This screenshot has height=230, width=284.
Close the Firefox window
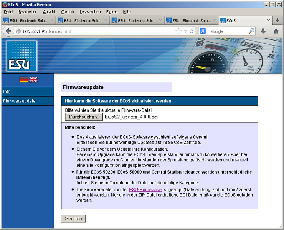coord(279,5)
